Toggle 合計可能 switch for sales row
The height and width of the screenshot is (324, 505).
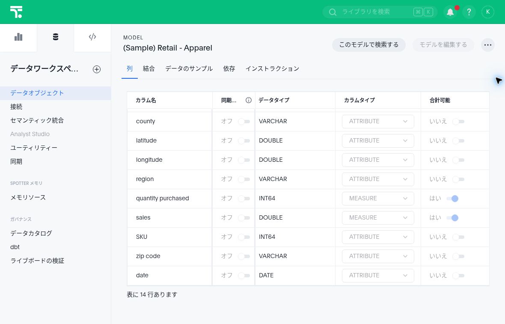tap(452, 218)
